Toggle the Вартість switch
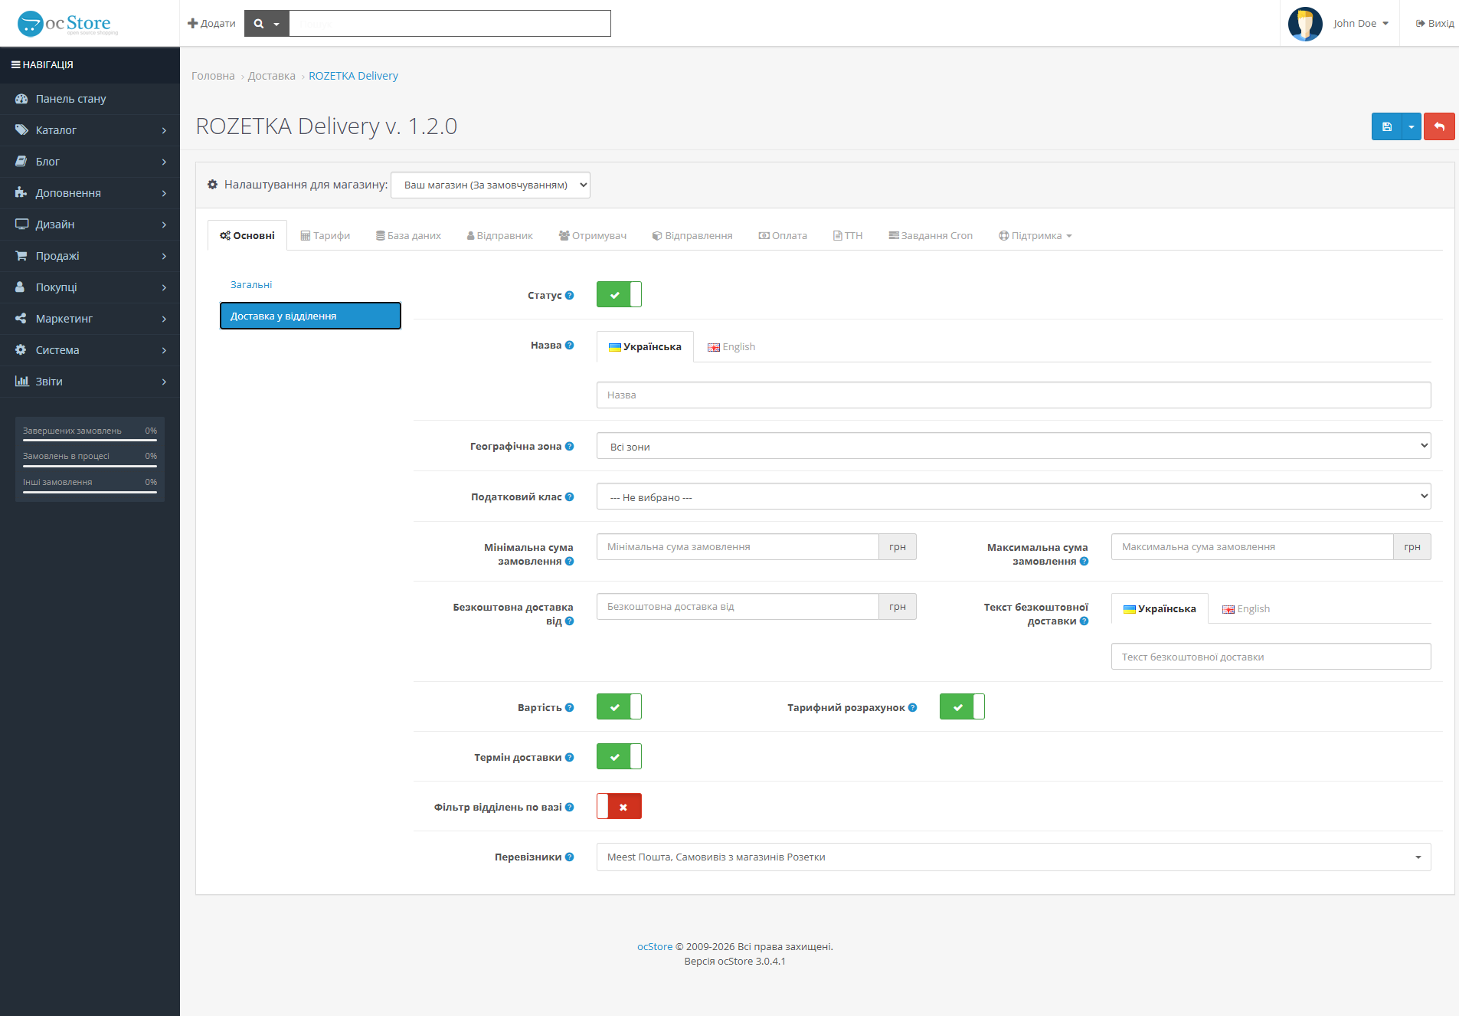This screenshot has height=1016, width=1459. pyautogui.click(x=619, y=706)
